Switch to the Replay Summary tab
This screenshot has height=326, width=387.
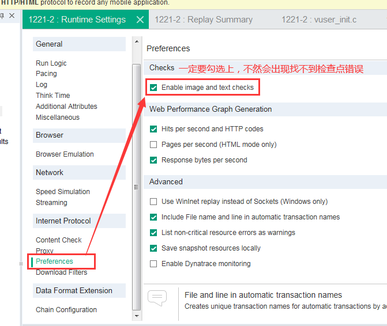coord(204,20)
